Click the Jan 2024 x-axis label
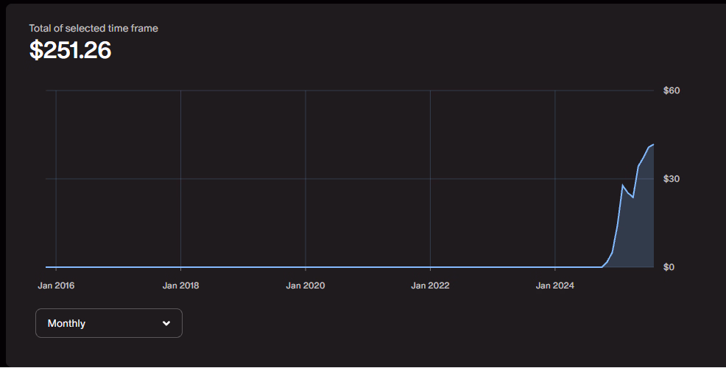The width and height of the screenshot is (726, 368). pos(554,285)
